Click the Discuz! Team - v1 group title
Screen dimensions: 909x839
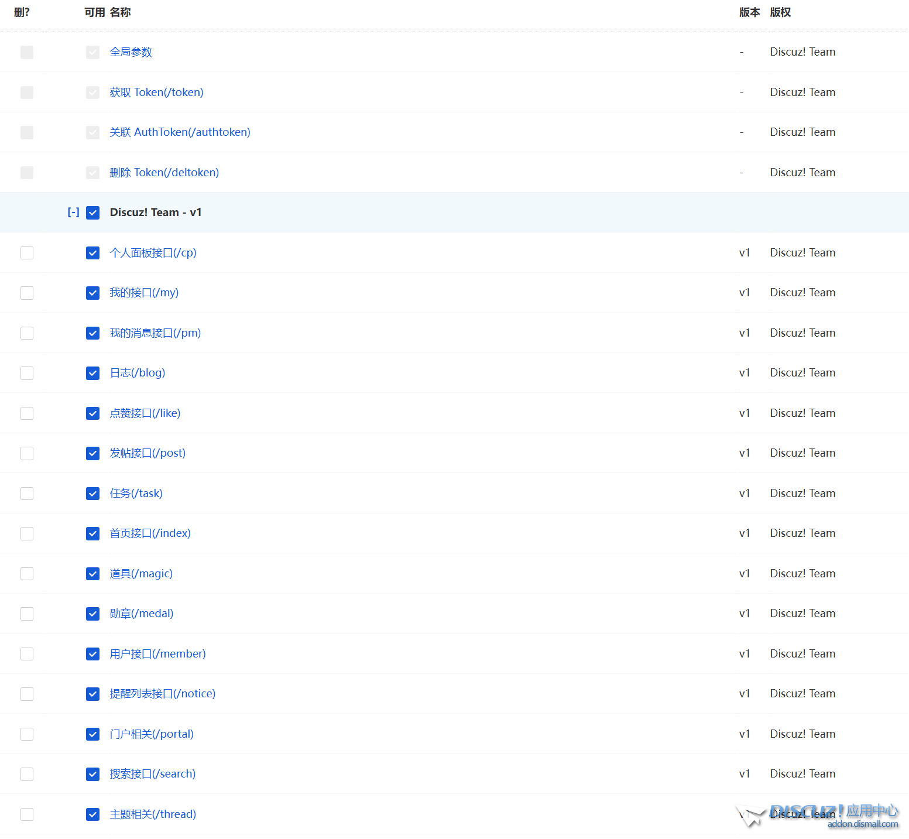click(156, 213)
